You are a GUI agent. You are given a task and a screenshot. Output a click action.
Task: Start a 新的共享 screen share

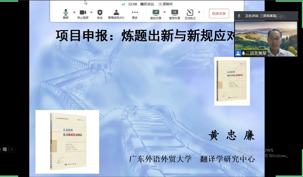point(156,14)
